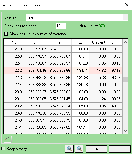Click the Z value 180.78
Image resolution: width=132 pixels, height=154 pixels.
(x=80, y=85)
